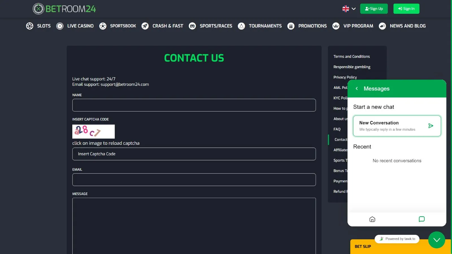Switch to chat widget messages tab

click(421, 219)
